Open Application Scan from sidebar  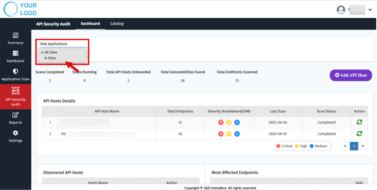click(x=15, y=75)
